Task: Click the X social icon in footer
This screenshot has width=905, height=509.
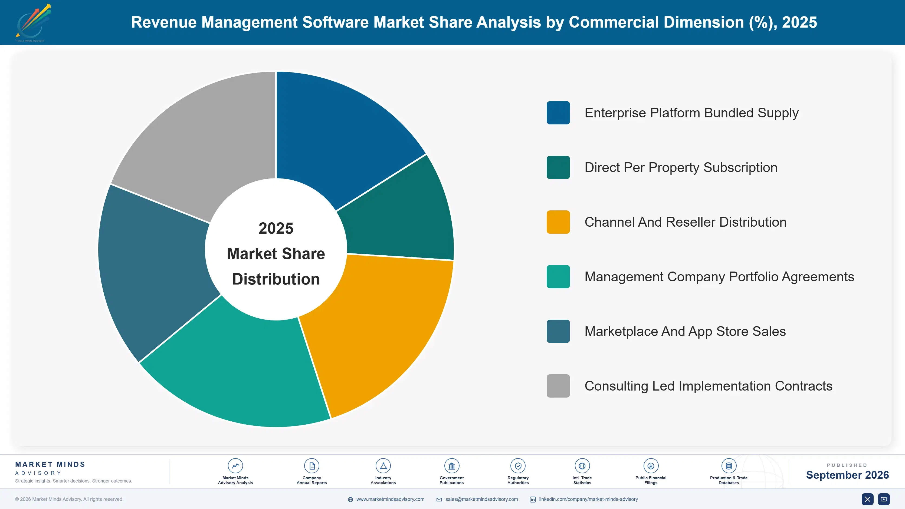Action: [x=867, y=499]
